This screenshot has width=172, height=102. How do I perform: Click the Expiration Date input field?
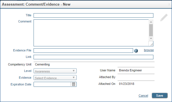52,84
